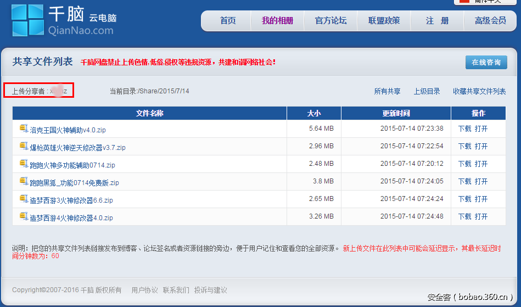Navigate to 上级目录
521x307 pixels.
pyautogui.click(x=427, y=91)
